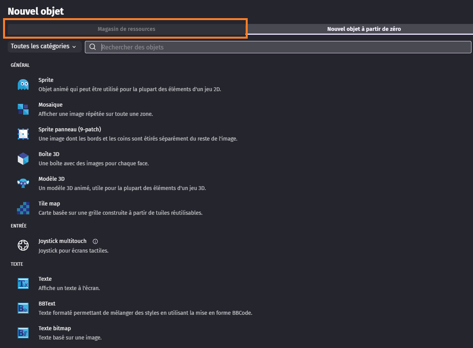Choose the Tile map entry title

pos(49,204)
